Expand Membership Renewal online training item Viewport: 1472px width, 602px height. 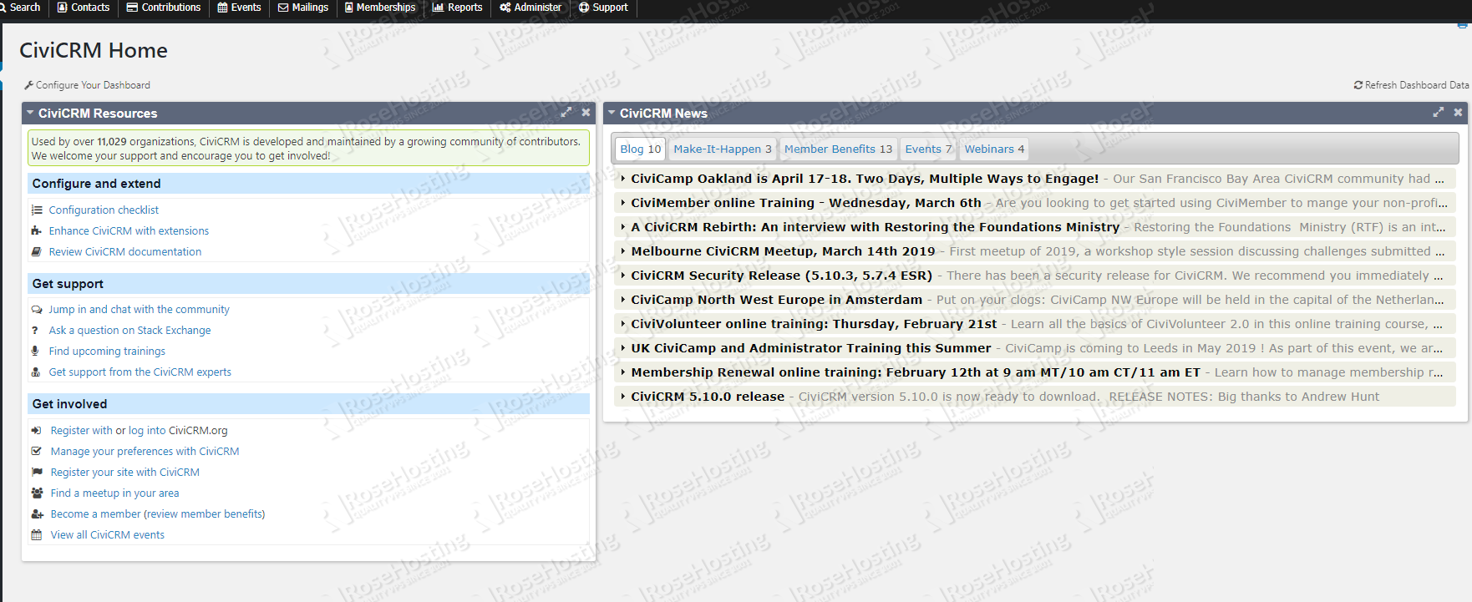coord(1035,372)
